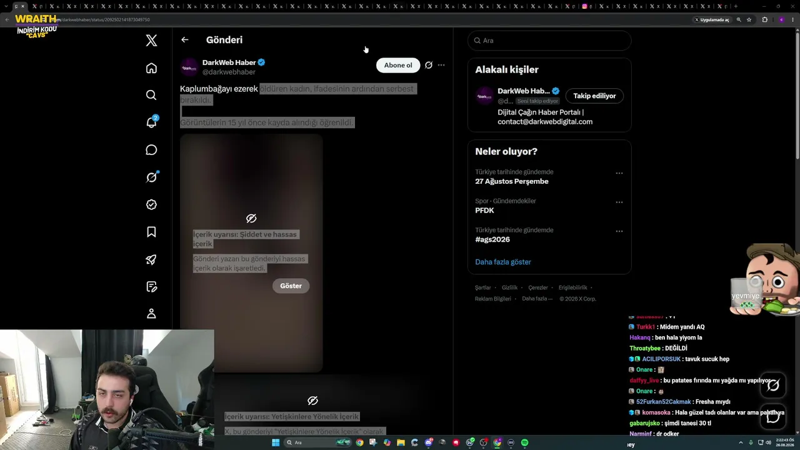Open Discord from the taskbar
The image size is (800, 450).
[429, 442]
